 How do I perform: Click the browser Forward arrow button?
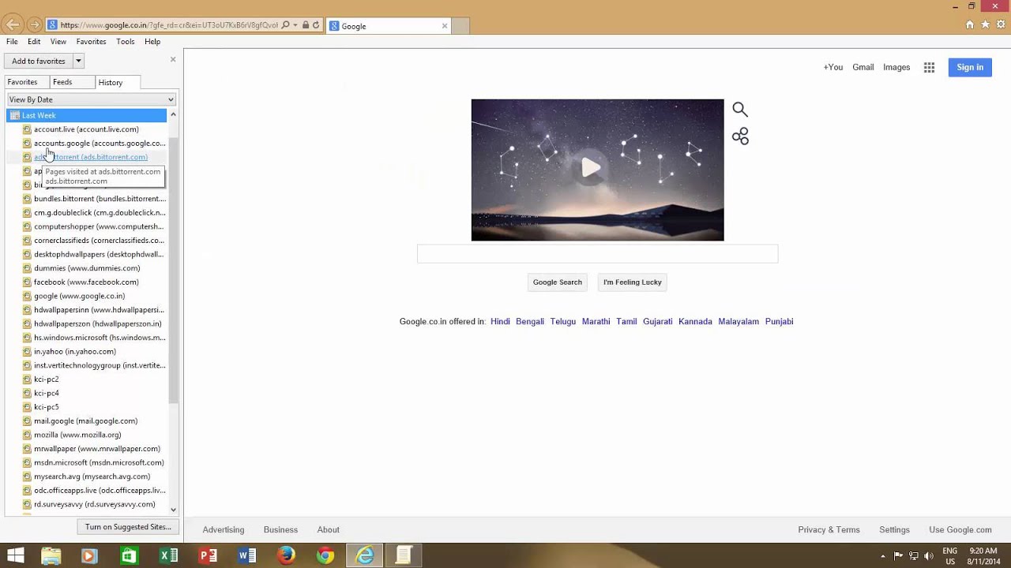[34, 25]
